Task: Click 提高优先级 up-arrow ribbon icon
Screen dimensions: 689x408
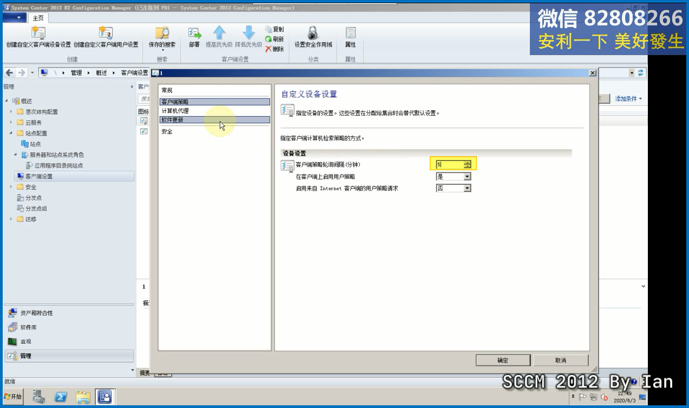Action: (x=219, y=34)
